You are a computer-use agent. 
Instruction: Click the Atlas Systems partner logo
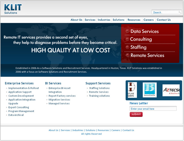coord(132,90)
